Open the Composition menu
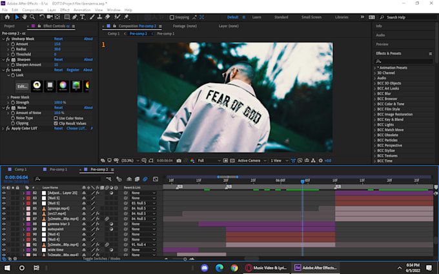Image resolution: width=439 pixels, height=274 pixels. click(x=33, y=10)
